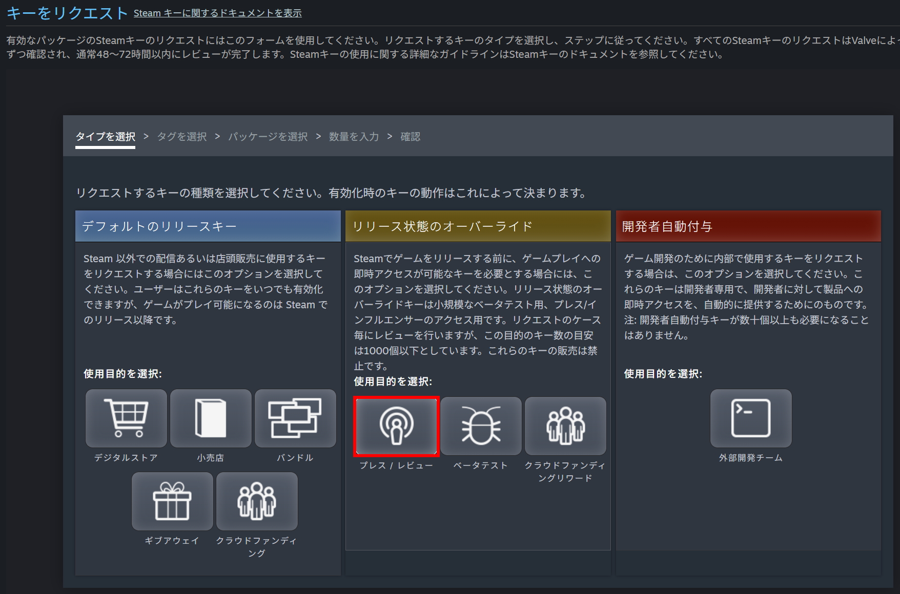The width and height of the screenshot is (900, 594).
Task: Pick the Giveaway (ギブアウェイ) gift box icon
Action: click(x=172, y=501)
